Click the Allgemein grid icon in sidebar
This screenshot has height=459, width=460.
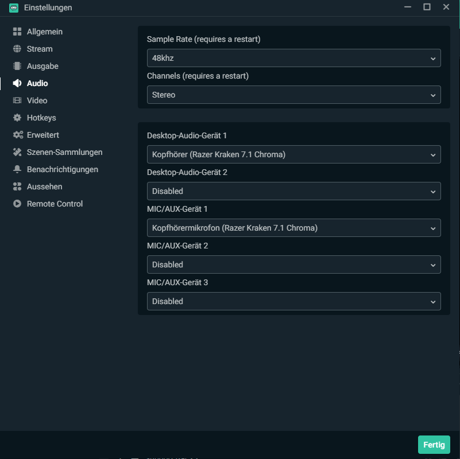tap(17, 32)
